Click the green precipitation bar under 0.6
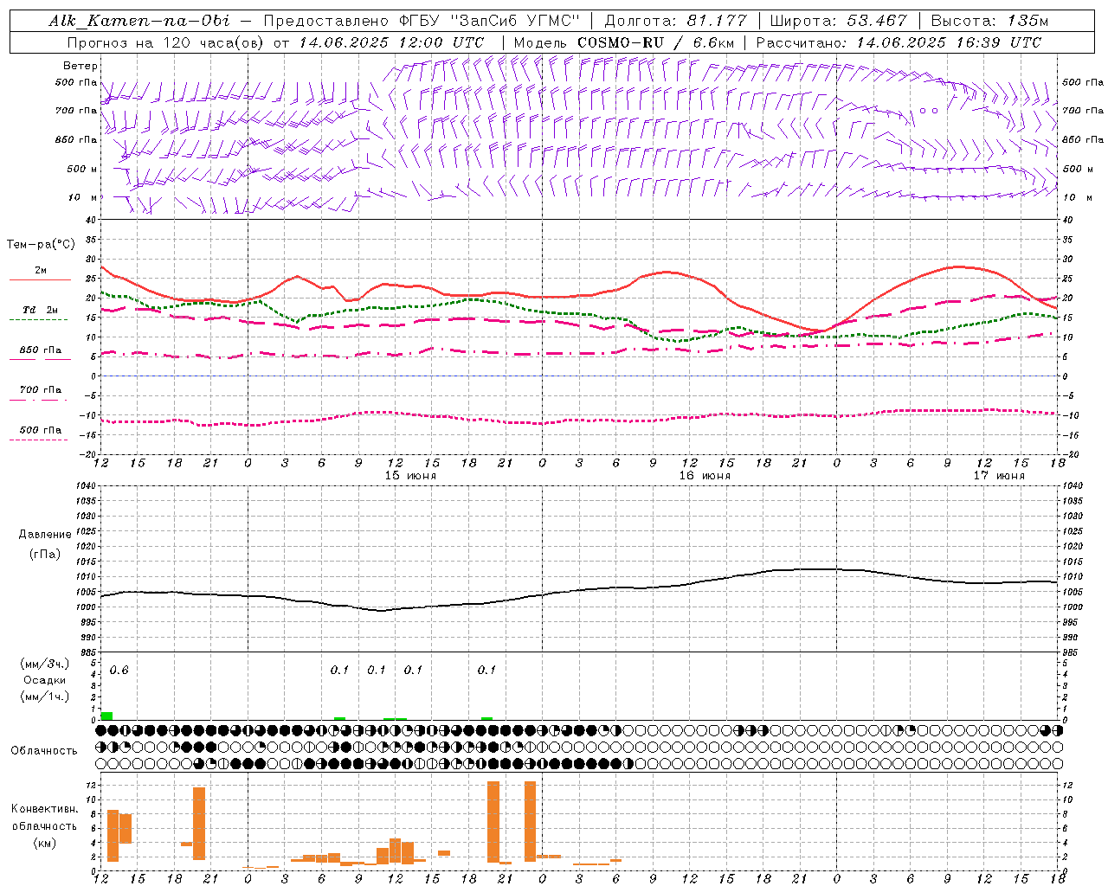The image size is (1108, 886). (107, 716)
